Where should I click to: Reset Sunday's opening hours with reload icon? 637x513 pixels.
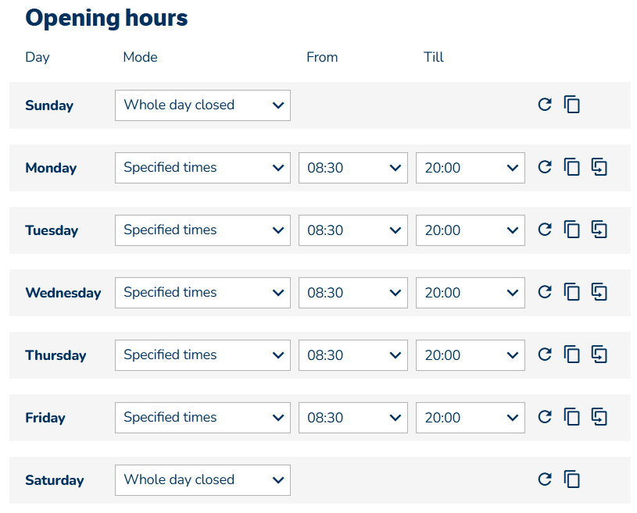click(545, 105)
